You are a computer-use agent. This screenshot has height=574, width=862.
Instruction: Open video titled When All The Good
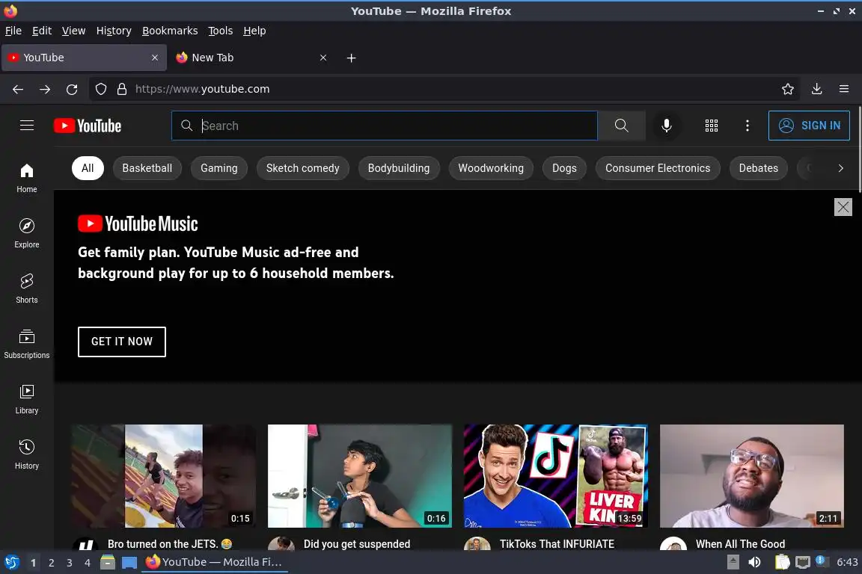[x=740, y=544]
